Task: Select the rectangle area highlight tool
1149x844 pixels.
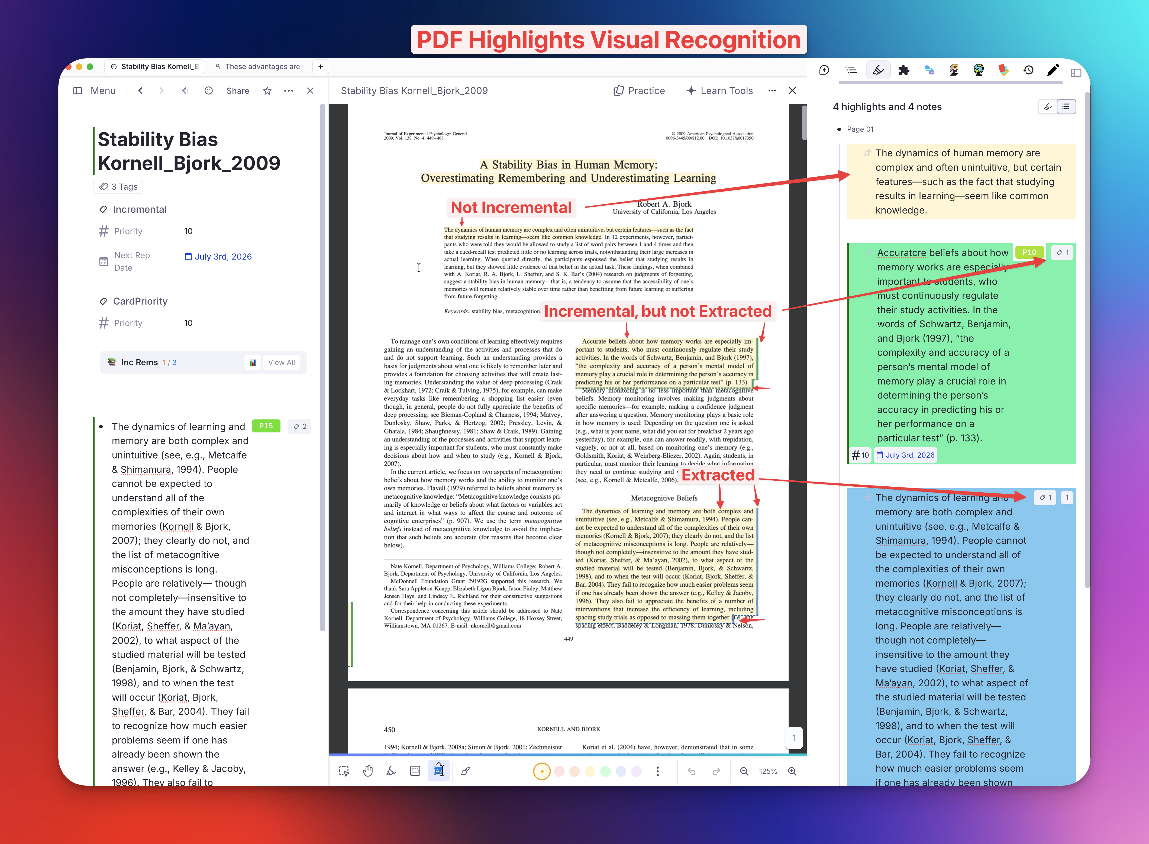Action: (415, 771)
